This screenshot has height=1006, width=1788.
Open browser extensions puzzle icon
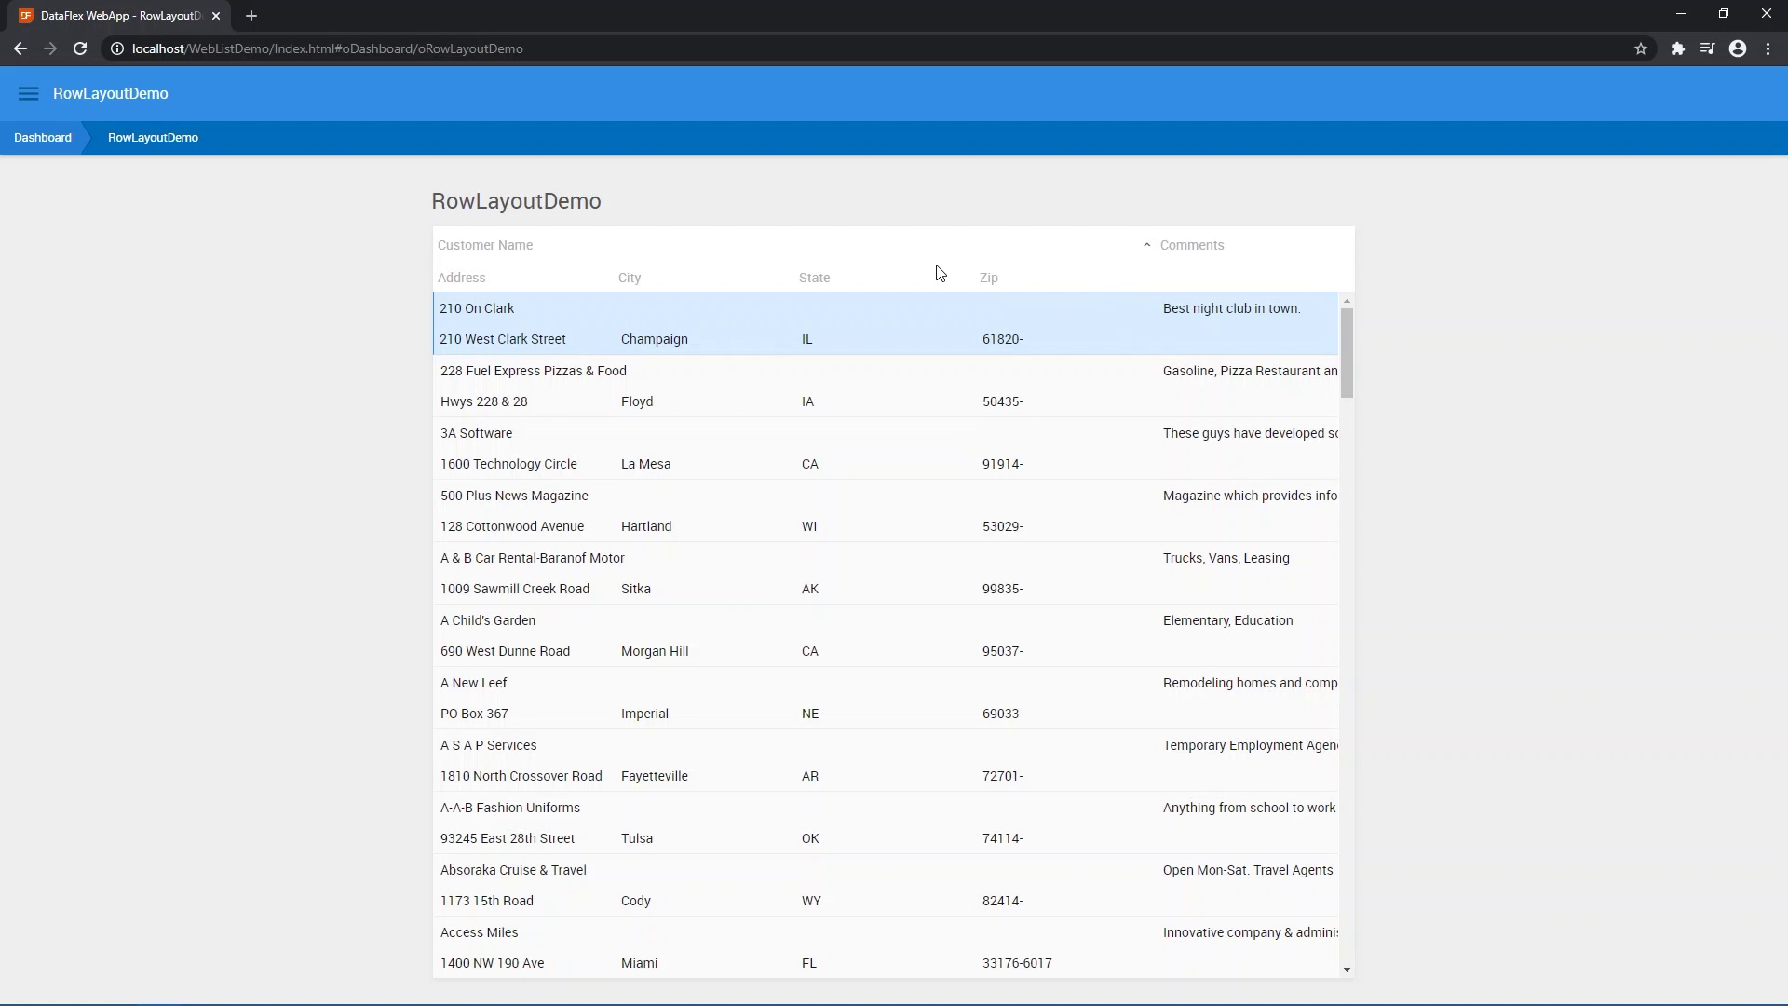[1677, 48]
